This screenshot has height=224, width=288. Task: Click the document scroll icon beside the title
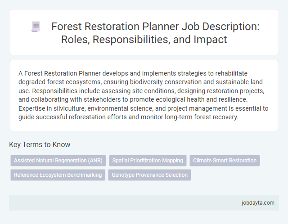click(x=36, y=27)
